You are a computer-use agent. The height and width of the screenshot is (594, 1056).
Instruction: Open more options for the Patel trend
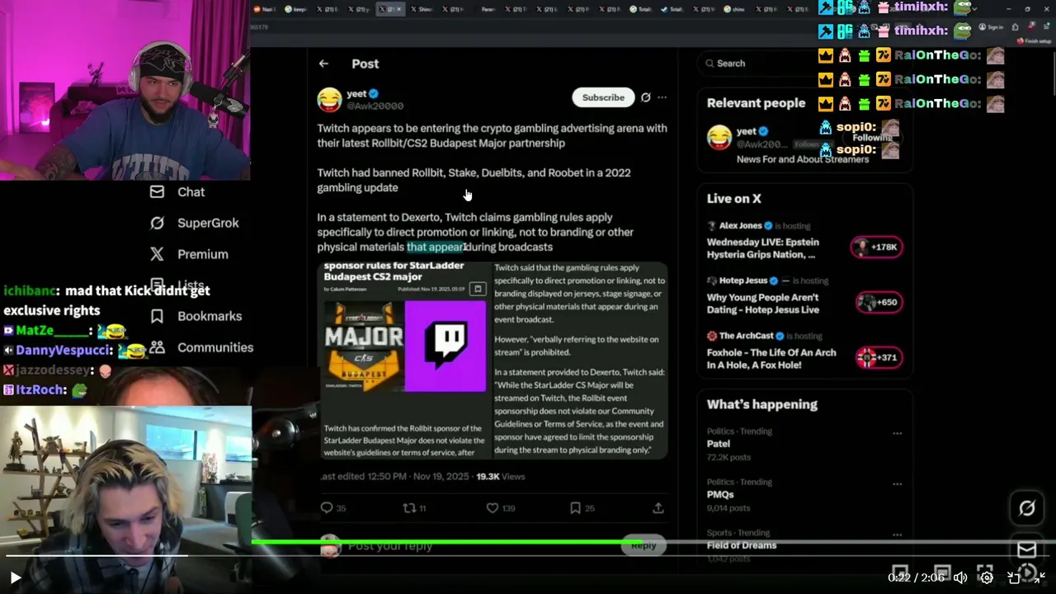[x=897, y=433]
